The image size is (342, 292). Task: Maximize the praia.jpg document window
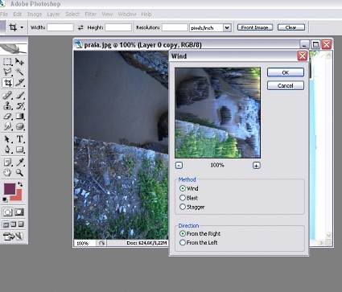point(315,44)
